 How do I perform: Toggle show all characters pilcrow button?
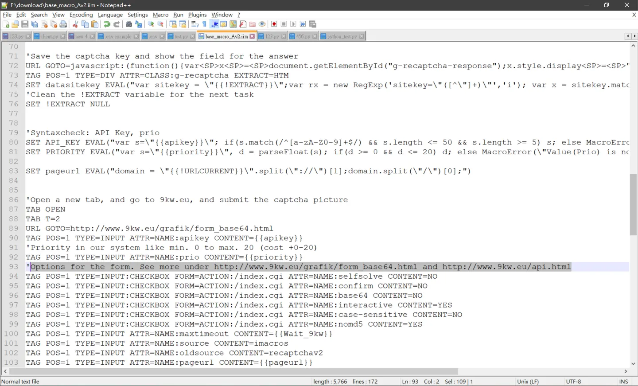(x=204, y=24)
